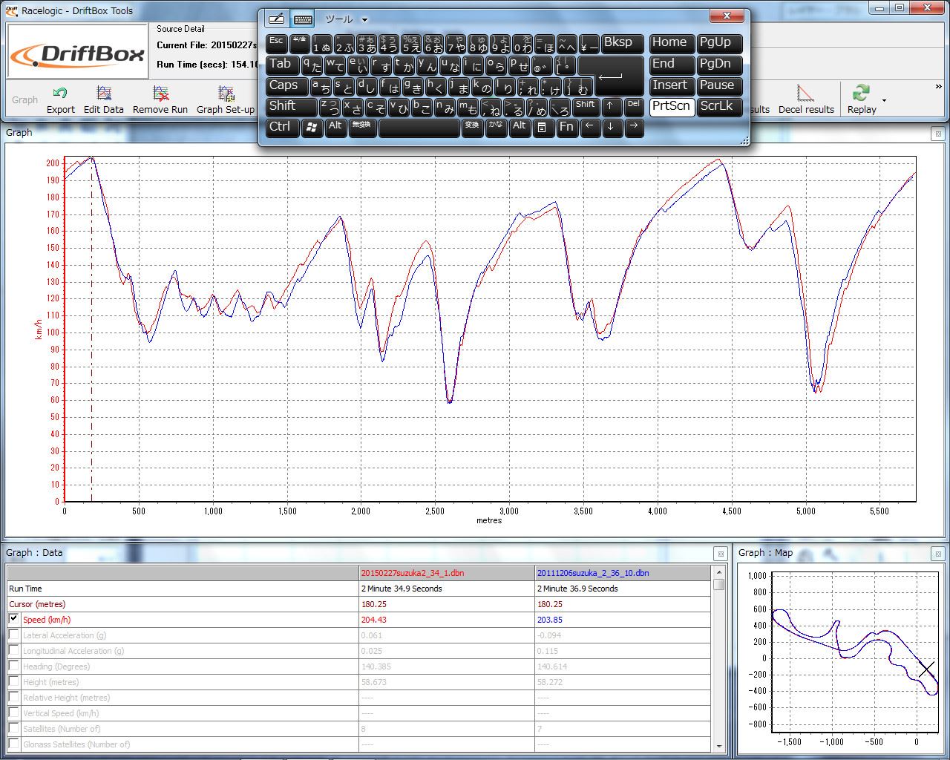Tap the Bksp key
This screenshot has height=760, width=950.
622,43
